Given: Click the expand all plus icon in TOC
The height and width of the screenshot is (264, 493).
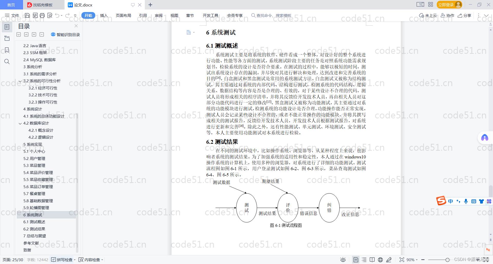Looking at the screenshot, I should [34, 34].
